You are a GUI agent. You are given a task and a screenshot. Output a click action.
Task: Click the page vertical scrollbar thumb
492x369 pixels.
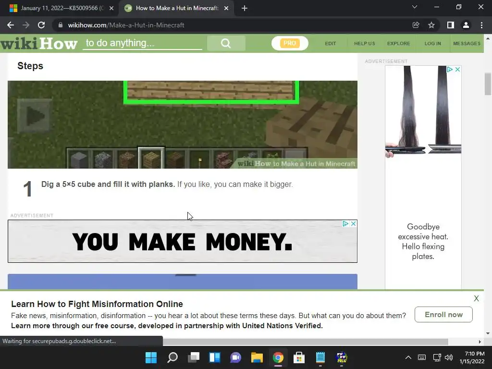point(488,84)
